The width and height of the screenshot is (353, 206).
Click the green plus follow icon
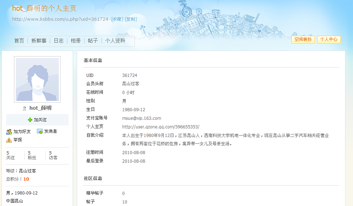coord(30,120)
